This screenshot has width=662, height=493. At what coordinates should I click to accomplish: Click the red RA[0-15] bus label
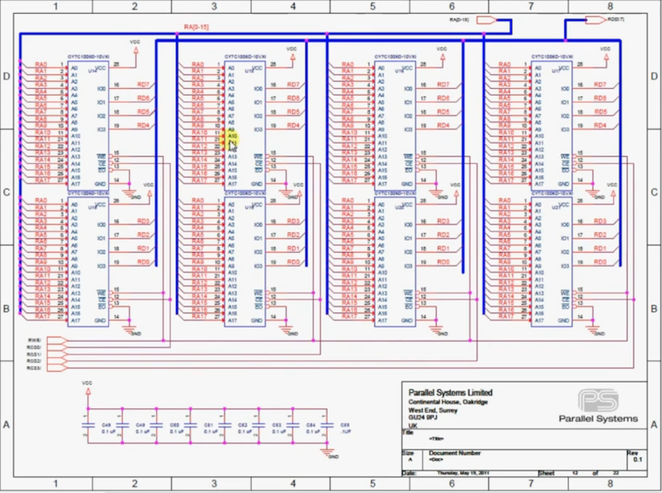pos(196,27)
